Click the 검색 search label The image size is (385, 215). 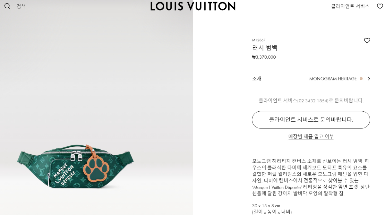pos(21,6)
